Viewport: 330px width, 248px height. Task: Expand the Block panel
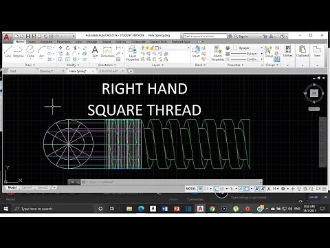(200, 65)
